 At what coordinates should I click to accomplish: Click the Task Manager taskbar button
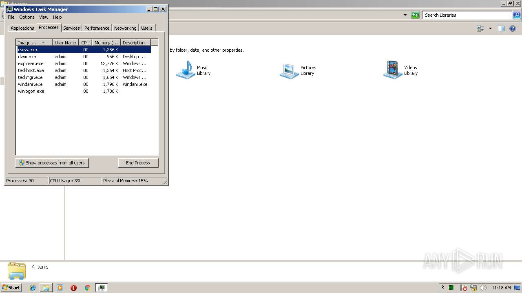tap(101, 288)
